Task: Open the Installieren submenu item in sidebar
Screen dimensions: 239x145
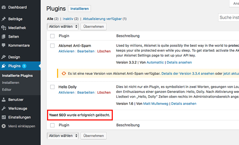Action: click(10, 83)
